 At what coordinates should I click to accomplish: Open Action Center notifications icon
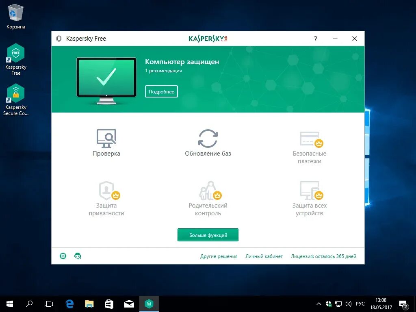click(403, 304)
